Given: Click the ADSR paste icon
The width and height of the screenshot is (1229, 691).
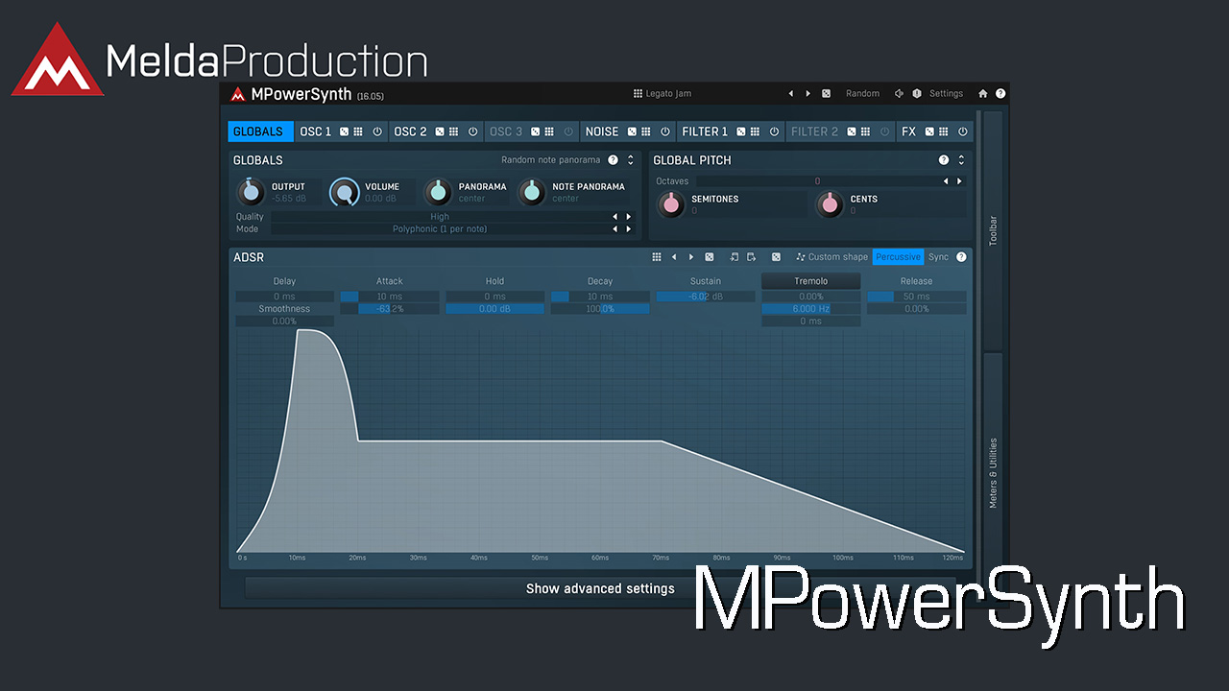Looking at the screenshot, I should (x=752, y=257).
